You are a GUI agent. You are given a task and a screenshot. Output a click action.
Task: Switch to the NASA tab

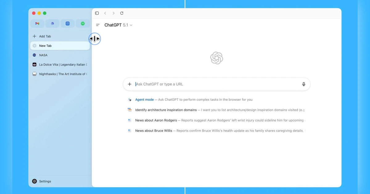(x=43, y=55)
